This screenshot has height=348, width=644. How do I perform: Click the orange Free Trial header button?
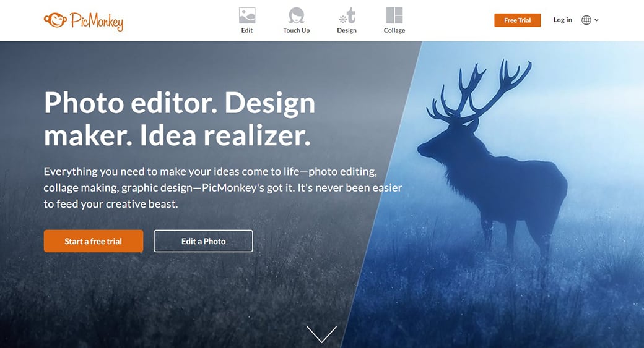[x=518, y=20]
